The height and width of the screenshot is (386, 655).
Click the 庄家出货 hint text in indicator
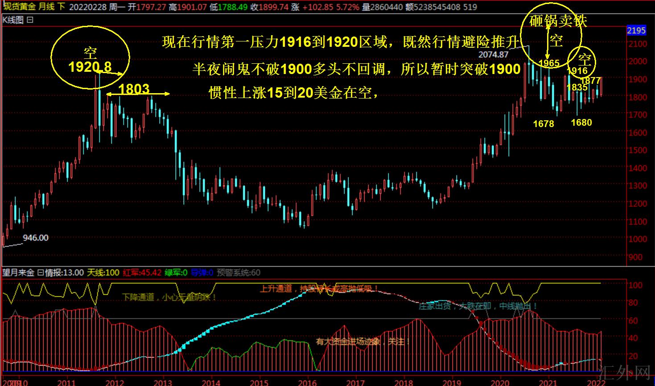point(478,307)
